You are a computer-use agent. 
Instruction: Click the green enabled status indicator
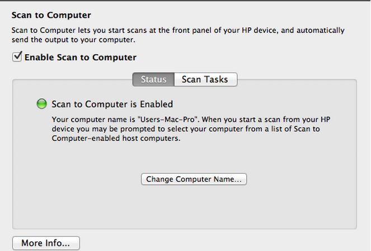point(41,104)
